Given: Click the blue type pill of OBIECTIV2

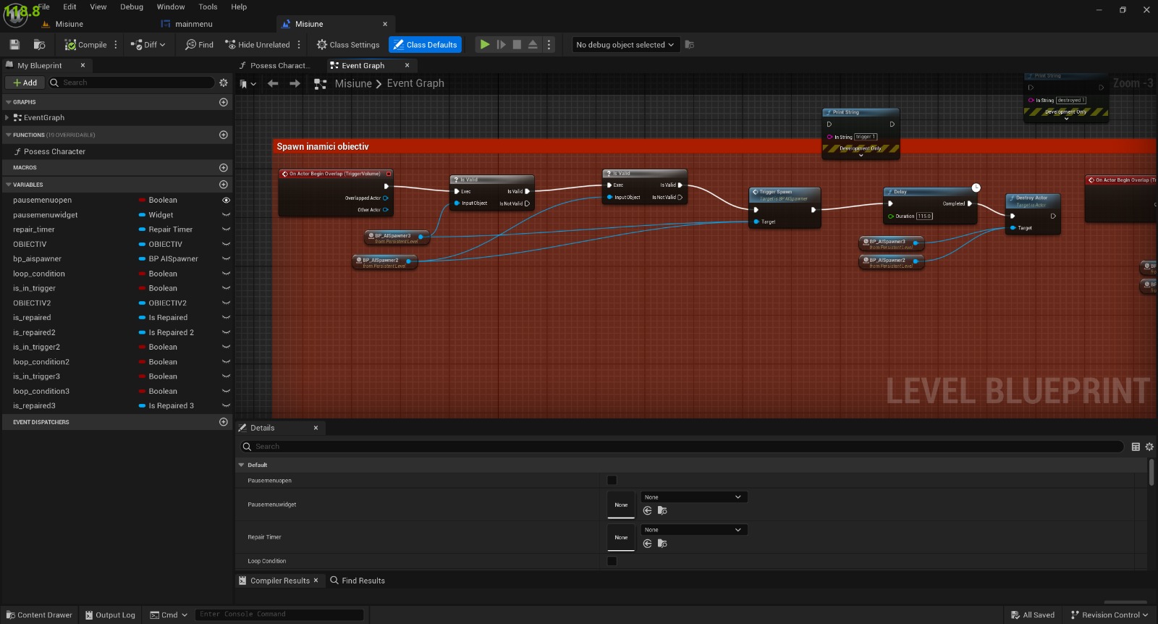Looking at the screenshot, I should [143, 303].
